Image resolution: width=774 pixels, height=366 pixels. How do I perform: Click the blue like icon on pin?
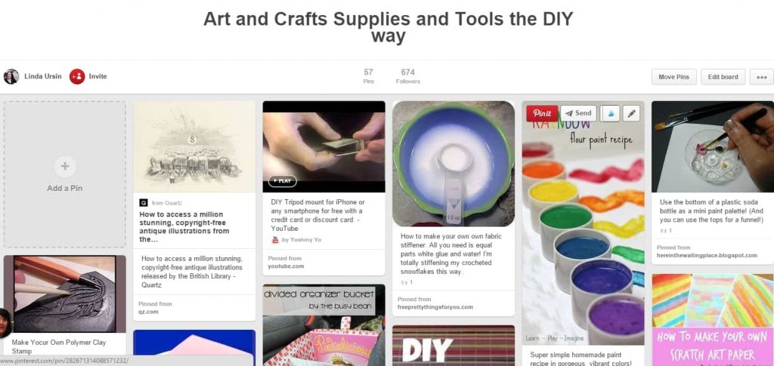[x=610, y=113]
